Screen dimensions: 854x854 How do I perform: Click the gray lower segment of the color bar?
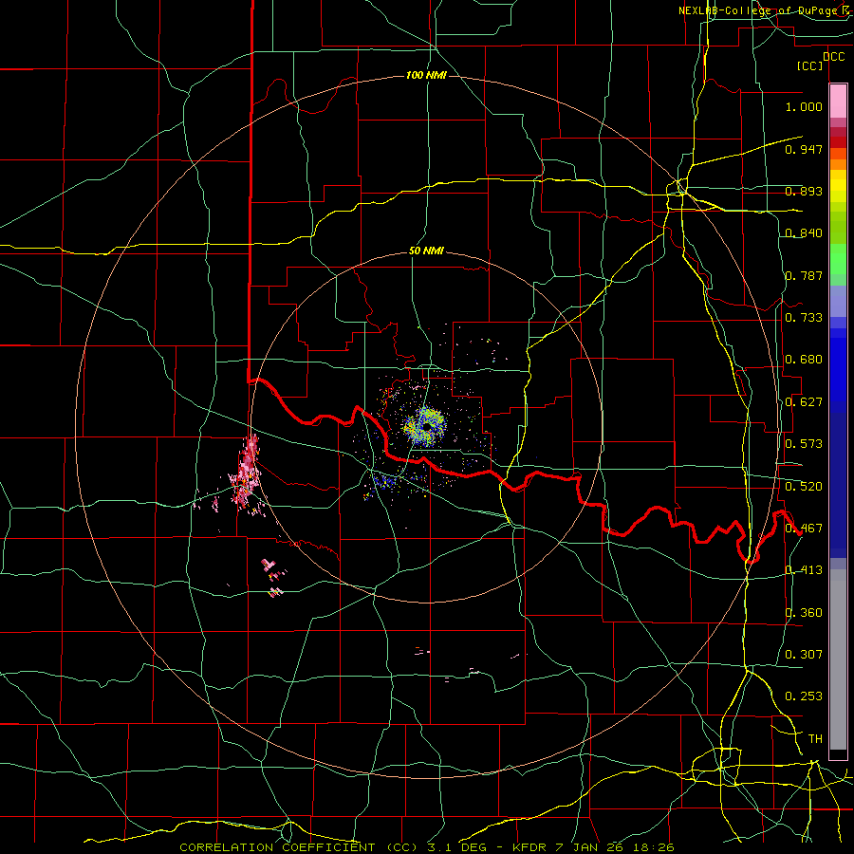[838, 659]
